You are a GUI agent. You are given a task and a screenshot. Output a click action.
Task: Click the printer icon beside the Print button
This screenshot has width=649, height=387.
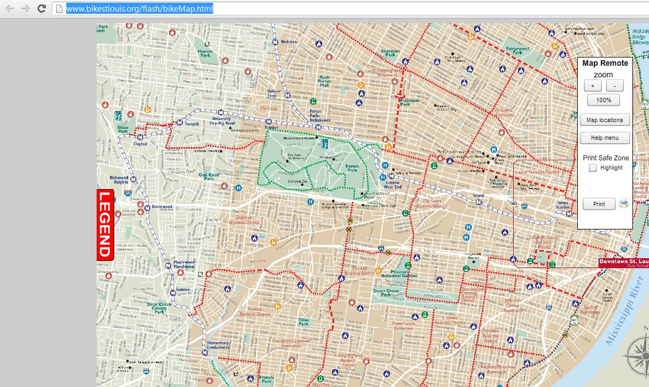point(623,204)
